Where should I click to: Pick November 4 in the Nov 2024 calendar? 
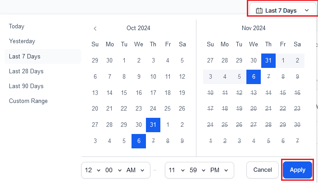225,76
